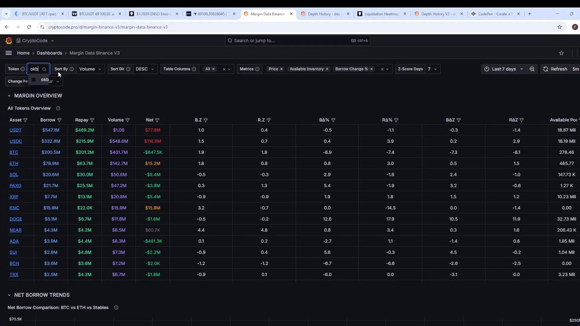
Task: Click the Sort By info icon
Action: point(72,69)
